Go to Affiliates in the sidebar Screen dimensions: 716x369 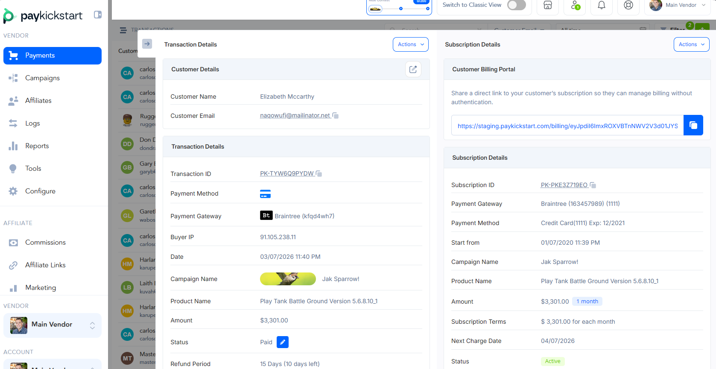(53, 101)
